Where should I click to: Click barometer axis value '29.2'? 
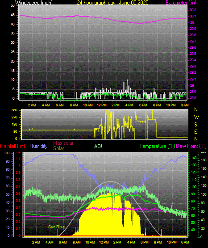tap(193, 72)
